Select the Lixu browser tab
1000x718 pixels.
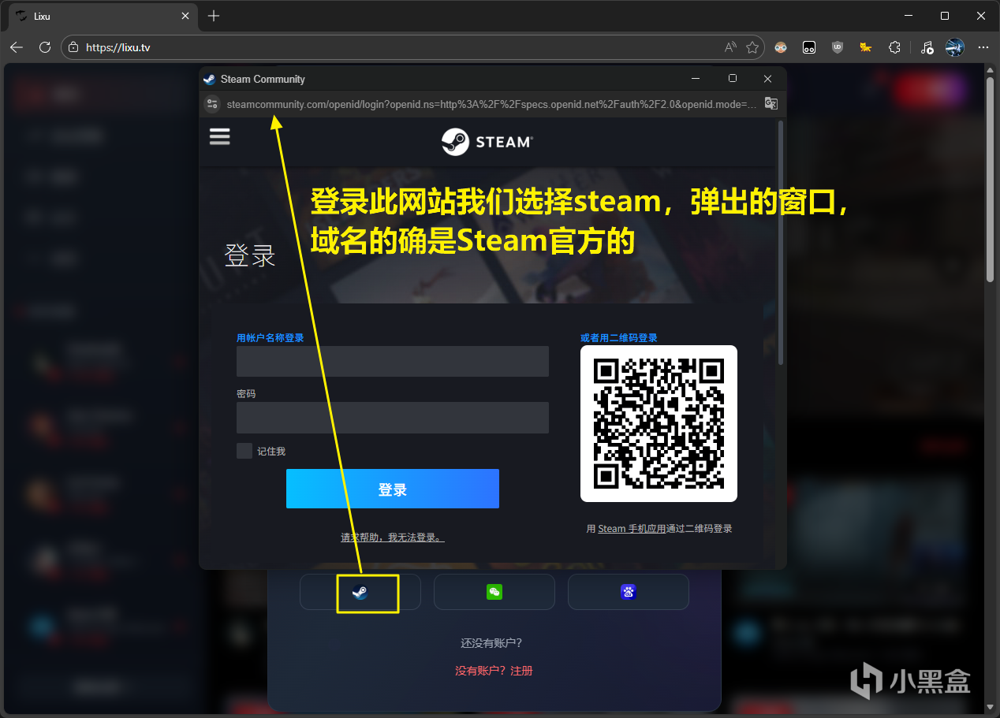click(x=95, y=16)
